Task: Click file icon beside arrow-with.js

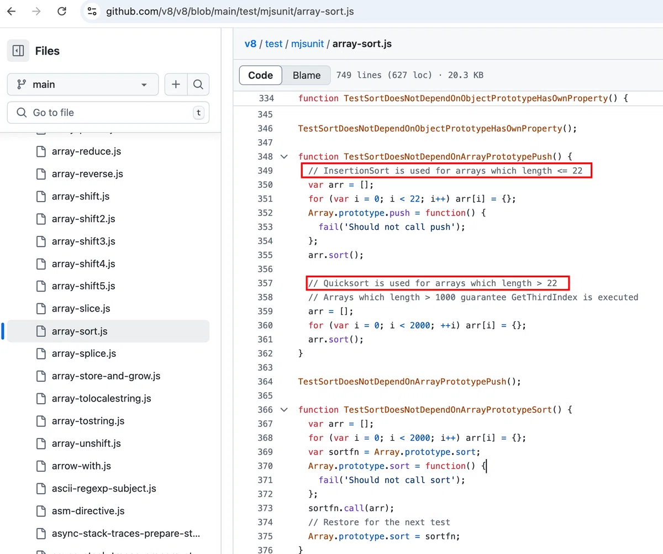Action: tap(40, 466)
